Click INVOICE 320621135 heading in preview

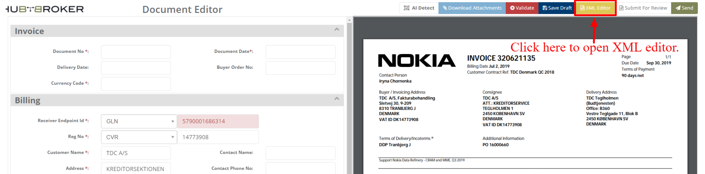click(x=501, y=58)
